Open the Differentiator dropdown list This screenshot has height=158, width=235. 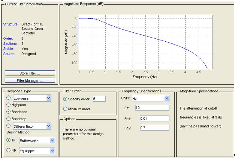coord(49,126)
